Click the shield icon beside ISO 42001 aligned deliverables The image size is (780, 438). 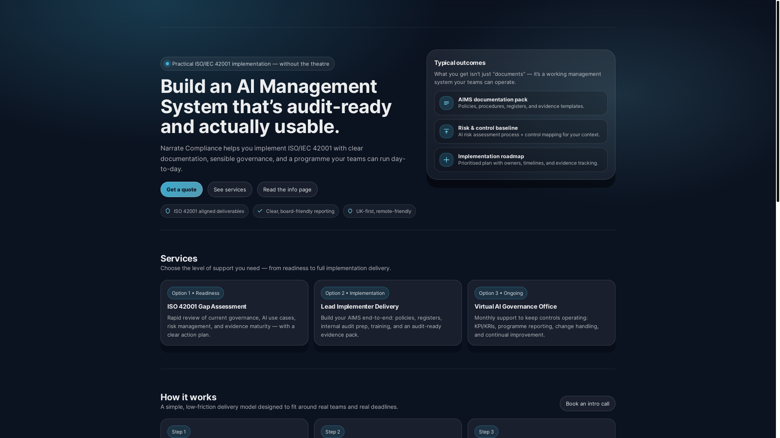point(168,211)
